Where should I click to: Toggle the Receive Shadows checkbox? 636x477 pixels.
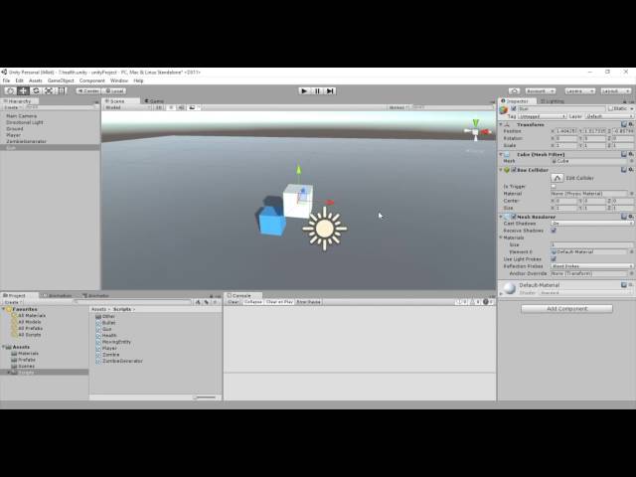(x=554, y=231)
